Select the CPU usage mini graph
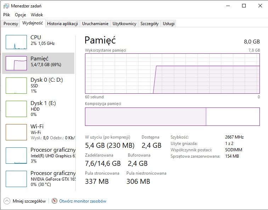The height and width of the screenshot is (210, 268). [x=16, y=42]
